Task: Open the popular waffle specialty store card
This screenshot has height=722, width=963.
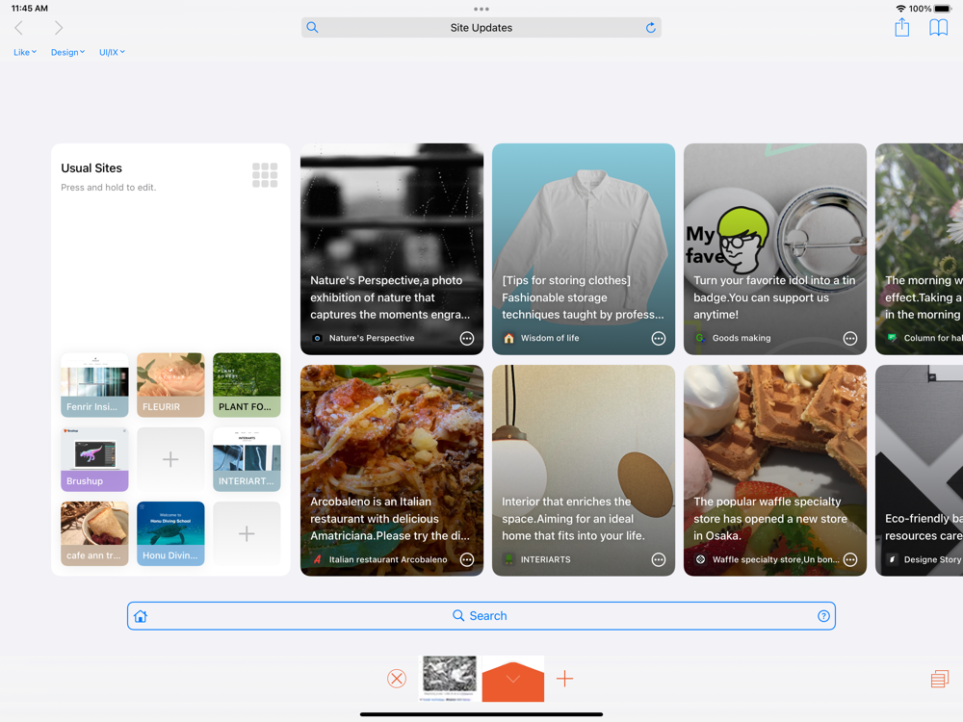Action: [775, 471]
